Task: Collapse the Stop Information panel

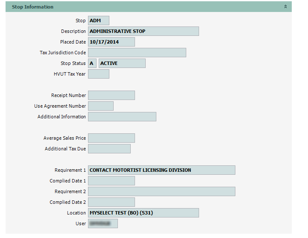Action: pos(285,7)
